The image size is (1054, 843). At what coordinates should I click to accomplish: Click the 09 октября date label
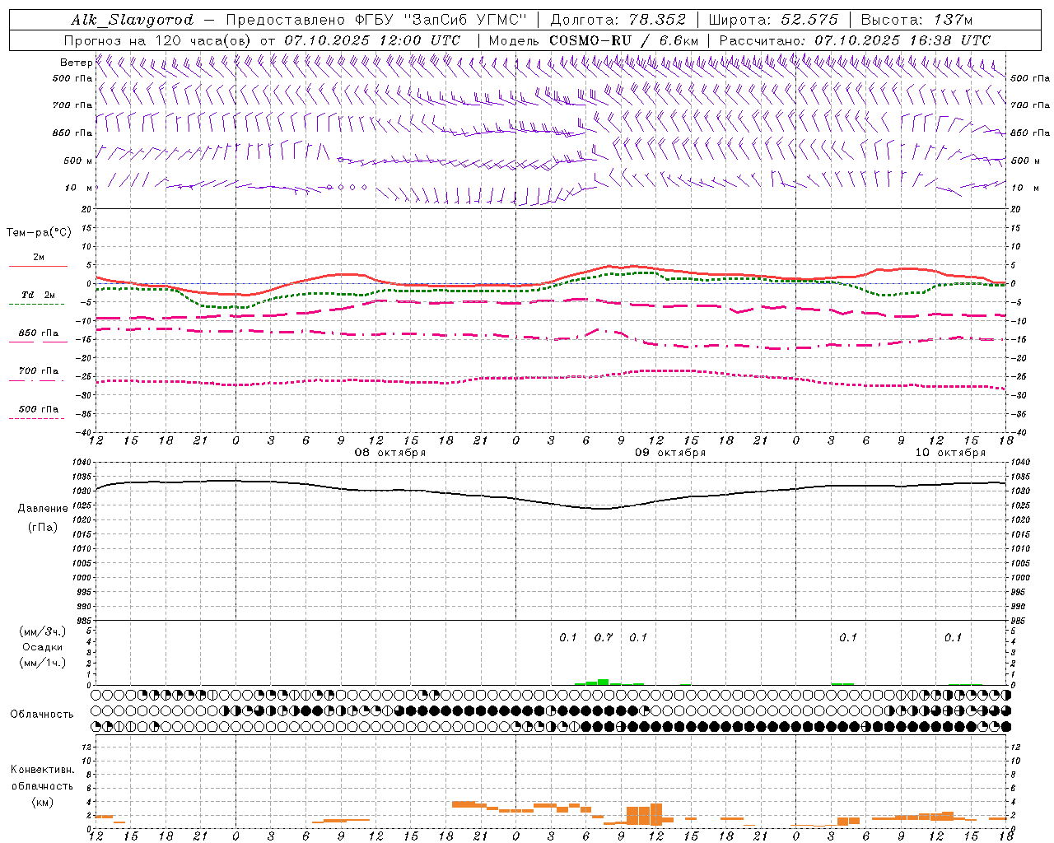point(670,453)
